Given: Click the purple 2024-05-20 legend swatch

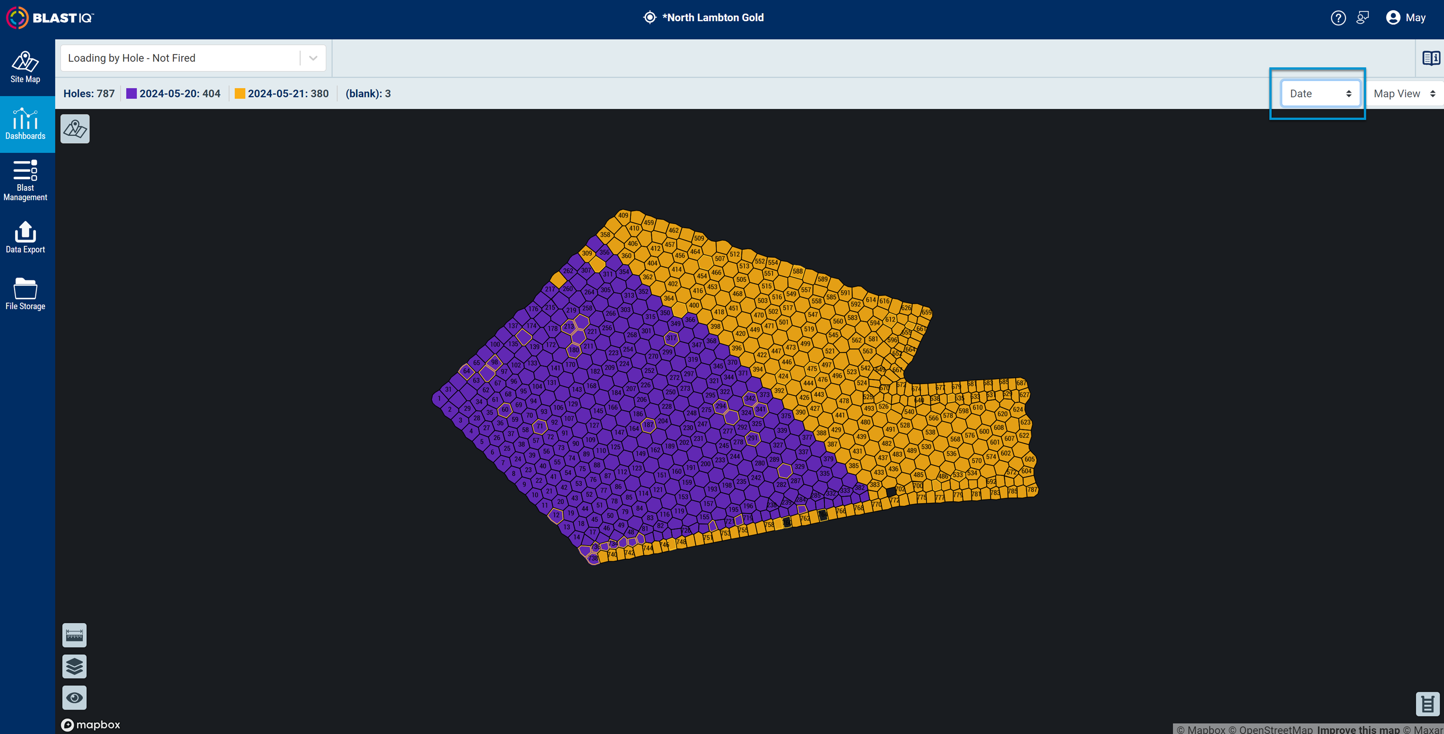Looking at the screenshot, I should point(131,93).
